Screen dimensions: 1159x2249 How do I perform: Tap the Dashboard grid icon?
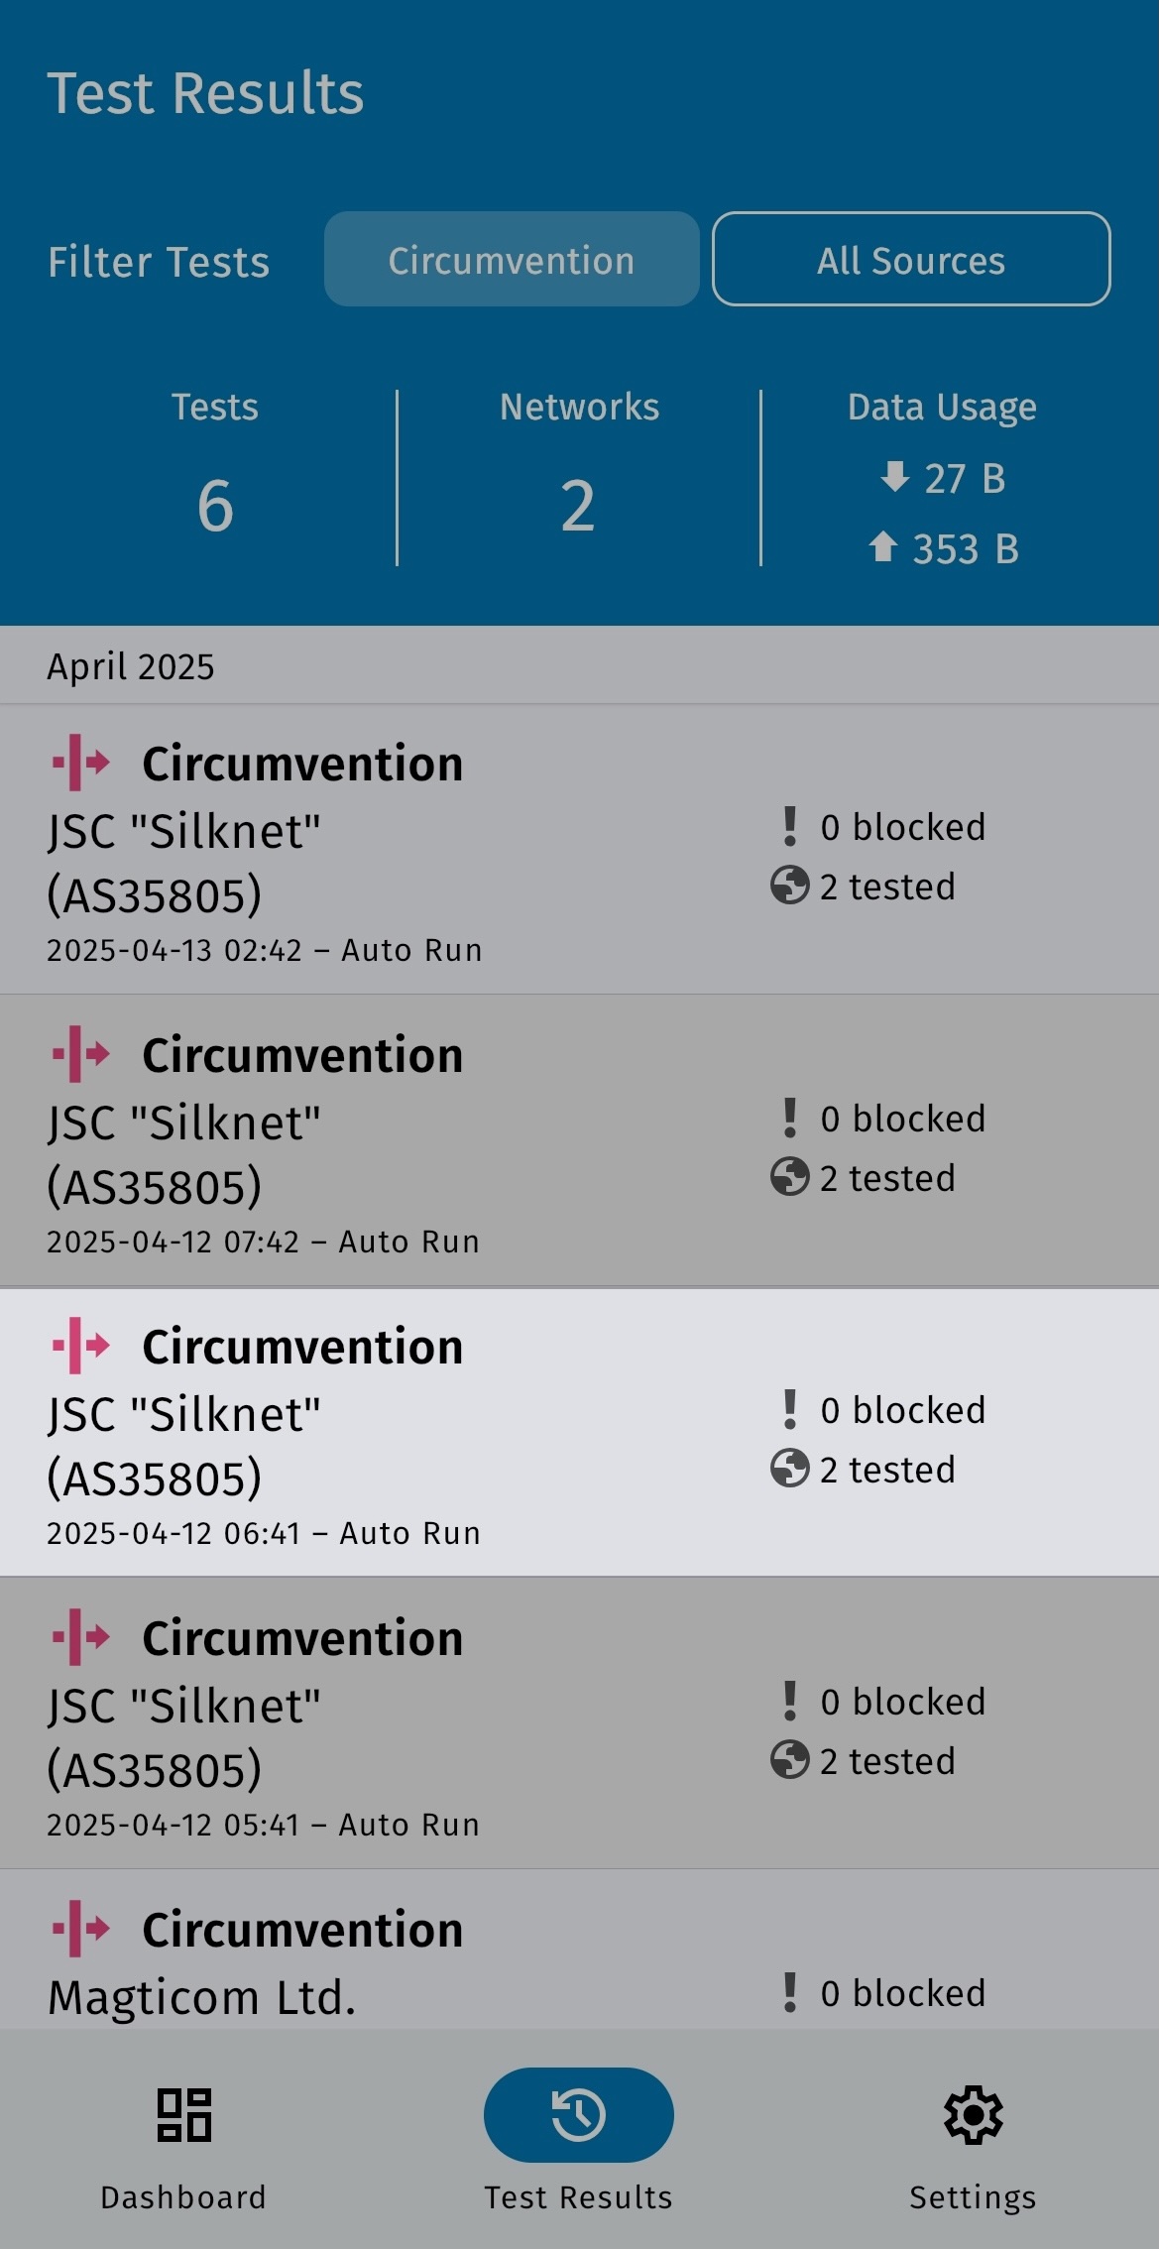183,2114
